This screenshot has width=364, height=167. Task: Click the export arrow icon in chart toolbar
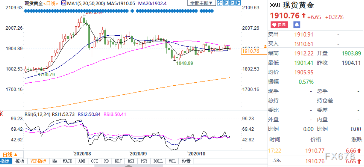(238, 3)
